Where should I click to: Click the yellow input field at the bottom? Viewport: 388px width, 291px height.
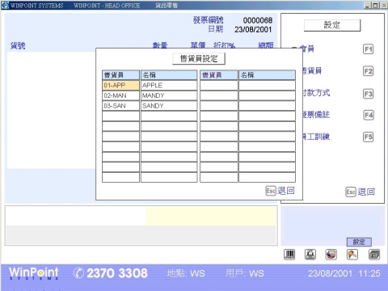point(211,216)
